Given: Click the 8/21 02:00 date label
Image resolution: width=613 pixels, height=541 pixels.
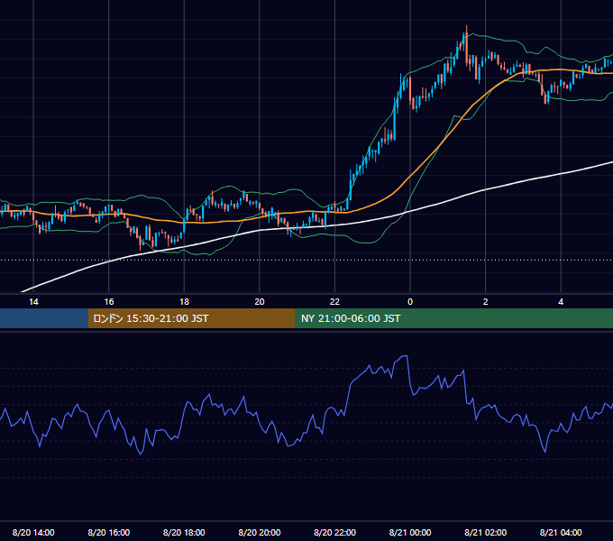Looking at the screenshot, I should coord(486,532).
